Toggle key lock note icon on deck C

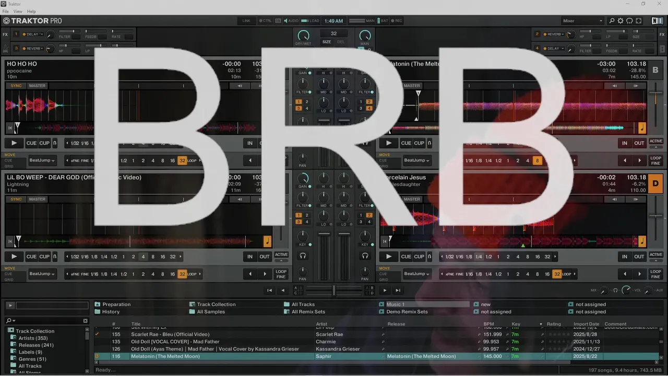click(x=267, y=241)
